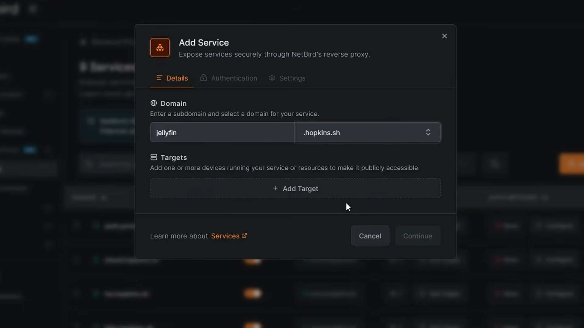Image resolution: width=584 pixels, height=328 pixels.
Task: Click the plus icon inside Add Target
Action: [x=275, y=188]
